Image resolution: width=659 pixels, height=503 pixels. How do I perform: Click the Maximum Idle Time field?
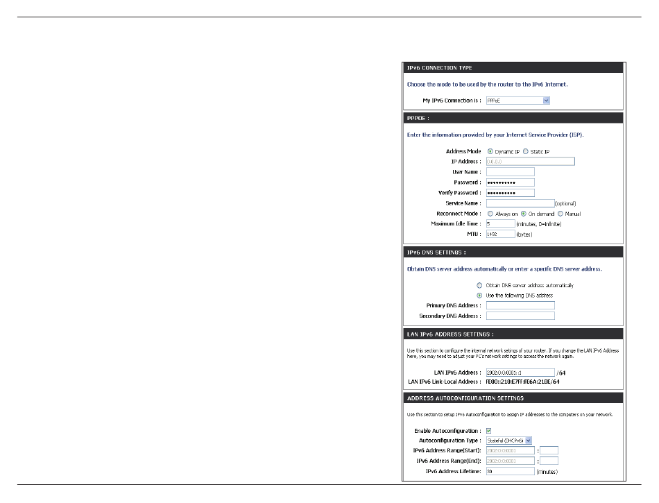point(501,223)
